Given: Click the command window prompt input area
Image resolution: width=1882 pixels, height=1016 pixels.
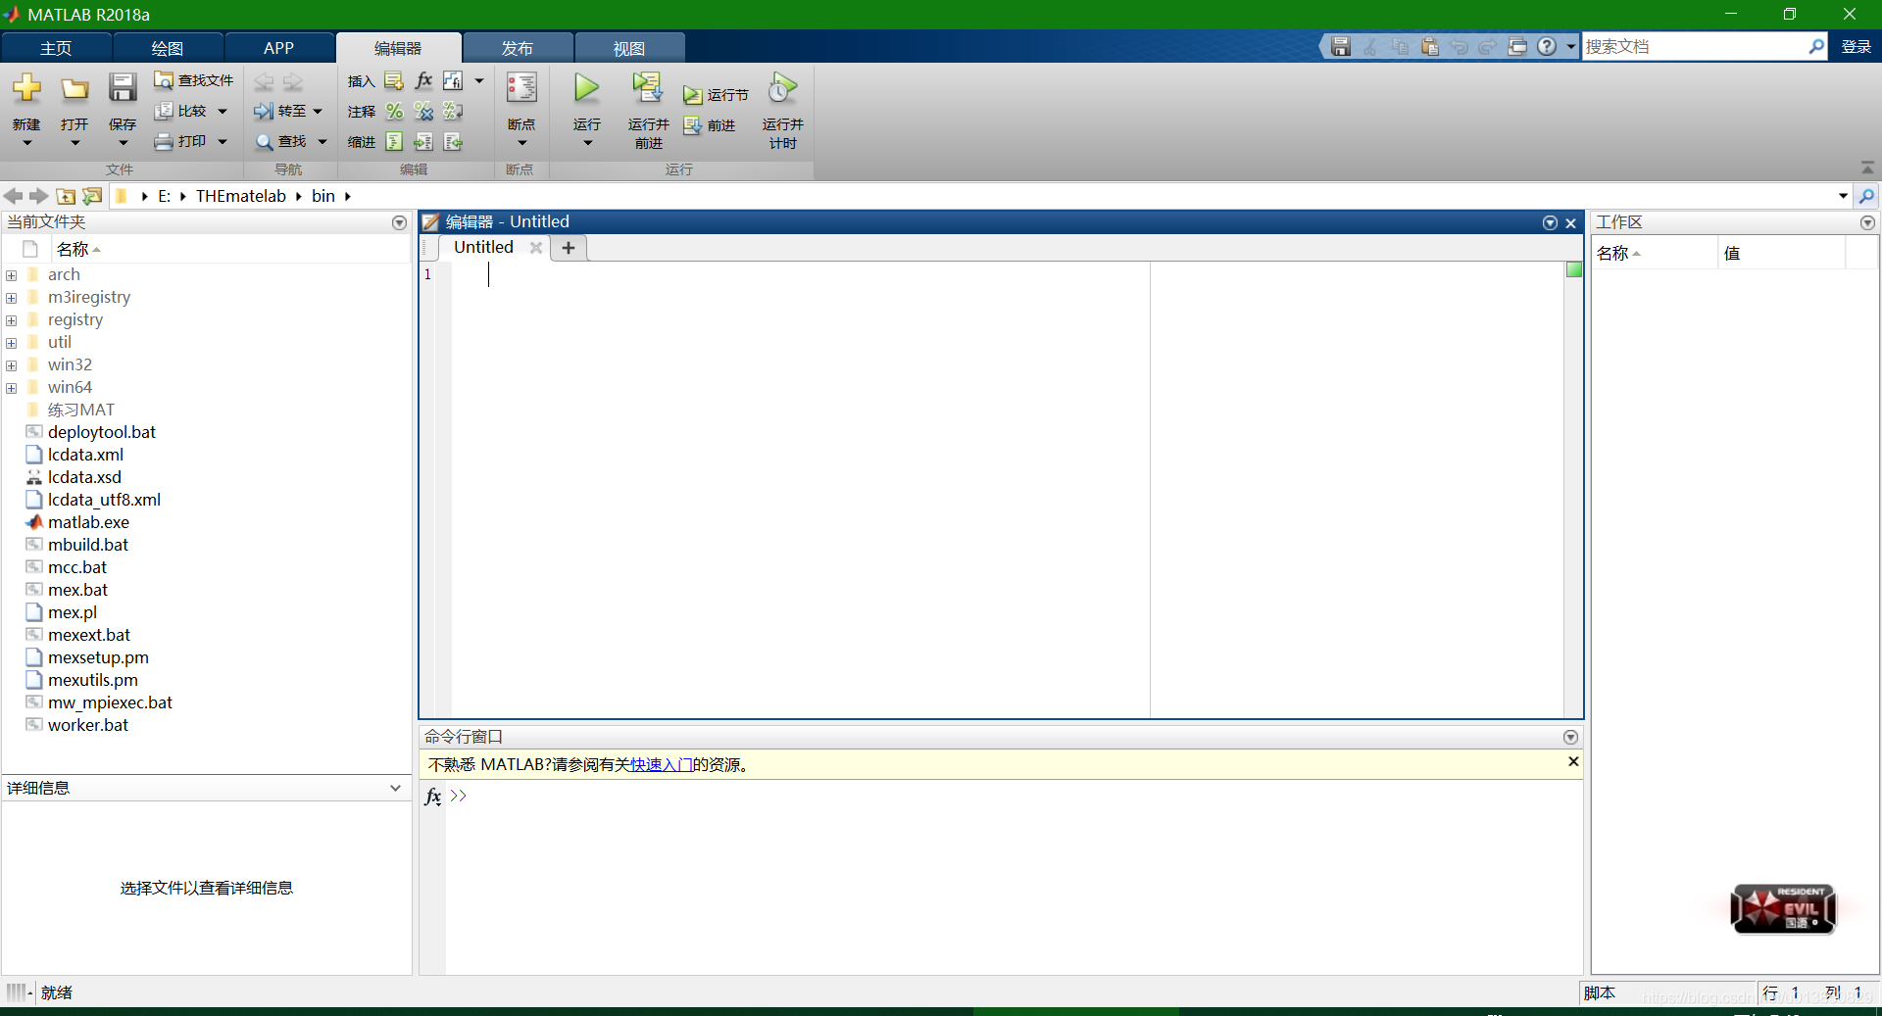Looking at the screenshot, I should (1014, 797).
